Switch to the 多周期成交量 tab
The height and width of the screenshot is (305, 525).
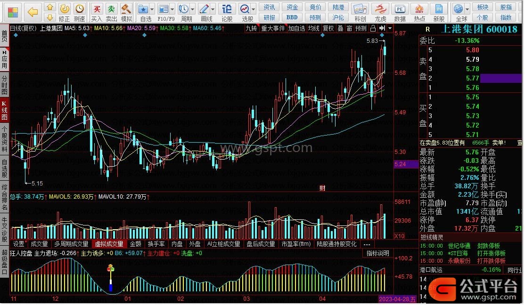coord(71,244)
